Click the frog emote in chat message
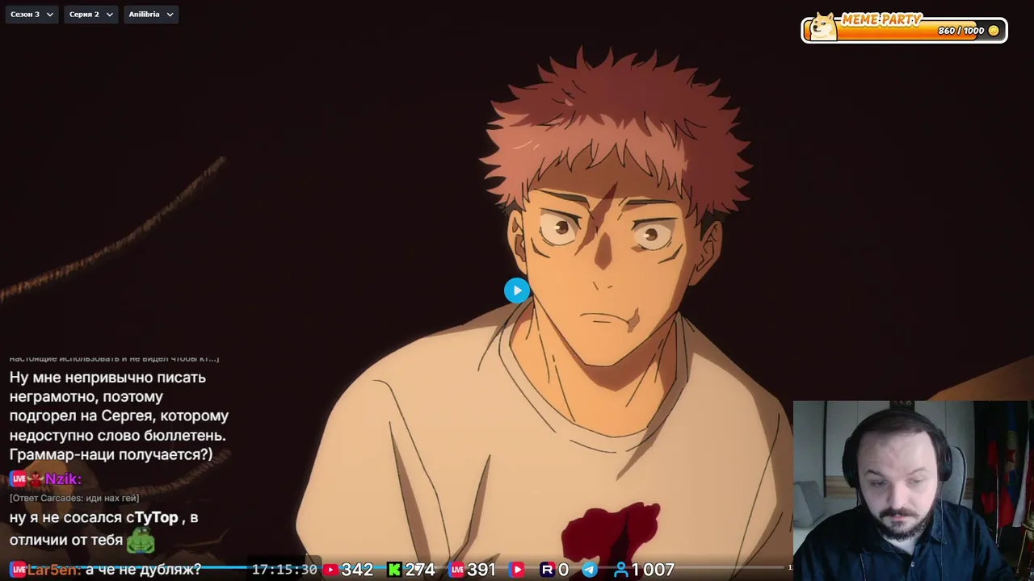 pyautogui.click(x=141, y=541)
